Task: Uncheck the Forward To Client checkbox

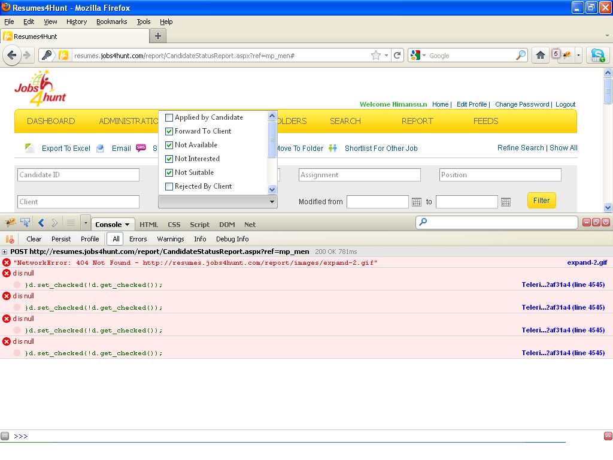Action: click(x=169, y=131)
